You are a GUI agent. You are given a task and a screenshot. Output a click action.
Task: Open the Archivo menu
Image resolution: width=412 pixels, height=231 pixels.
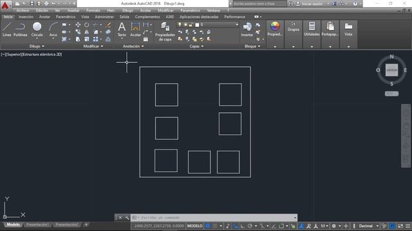point(23,10)
